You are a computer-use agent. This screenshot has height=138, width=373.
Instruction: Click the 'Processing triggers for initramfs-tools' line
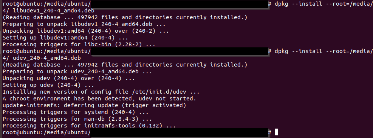(x=89, y=126)
